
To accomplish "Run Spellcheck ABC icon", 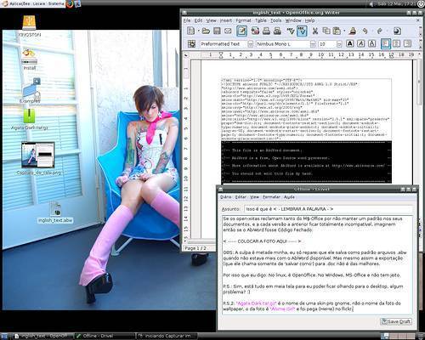I will coord(291,31).
